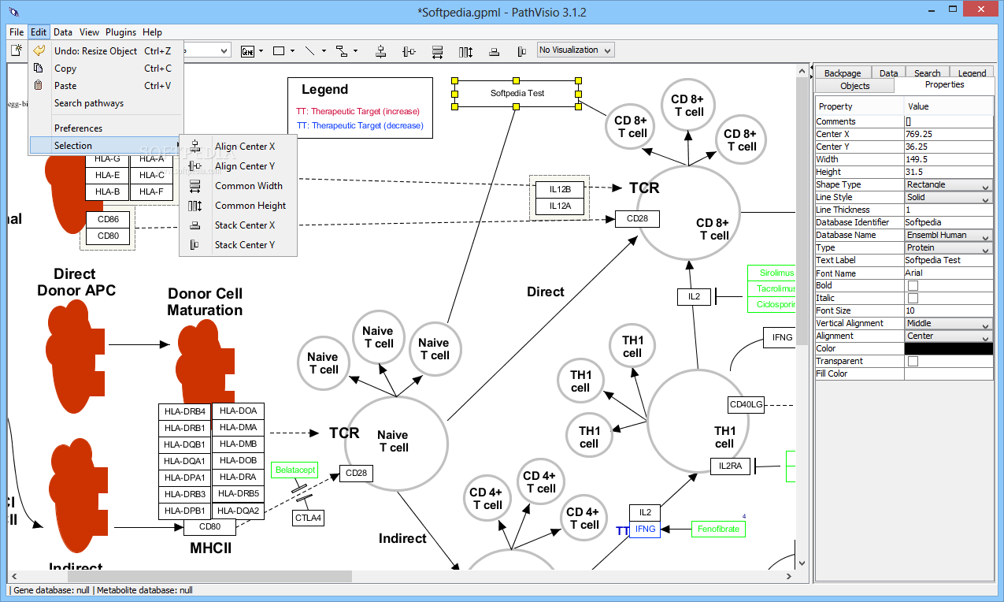Viewport: 1004px width, 602px height.
Task: Click Common Width icon in submenu
Action: click(x=195, y=185)
